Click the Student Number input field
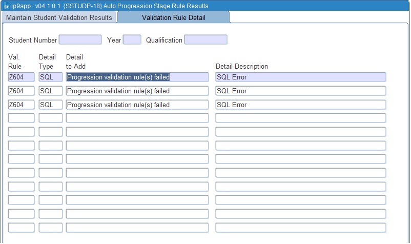Screen dimensions: 411x244 click(x=80, y=40)
